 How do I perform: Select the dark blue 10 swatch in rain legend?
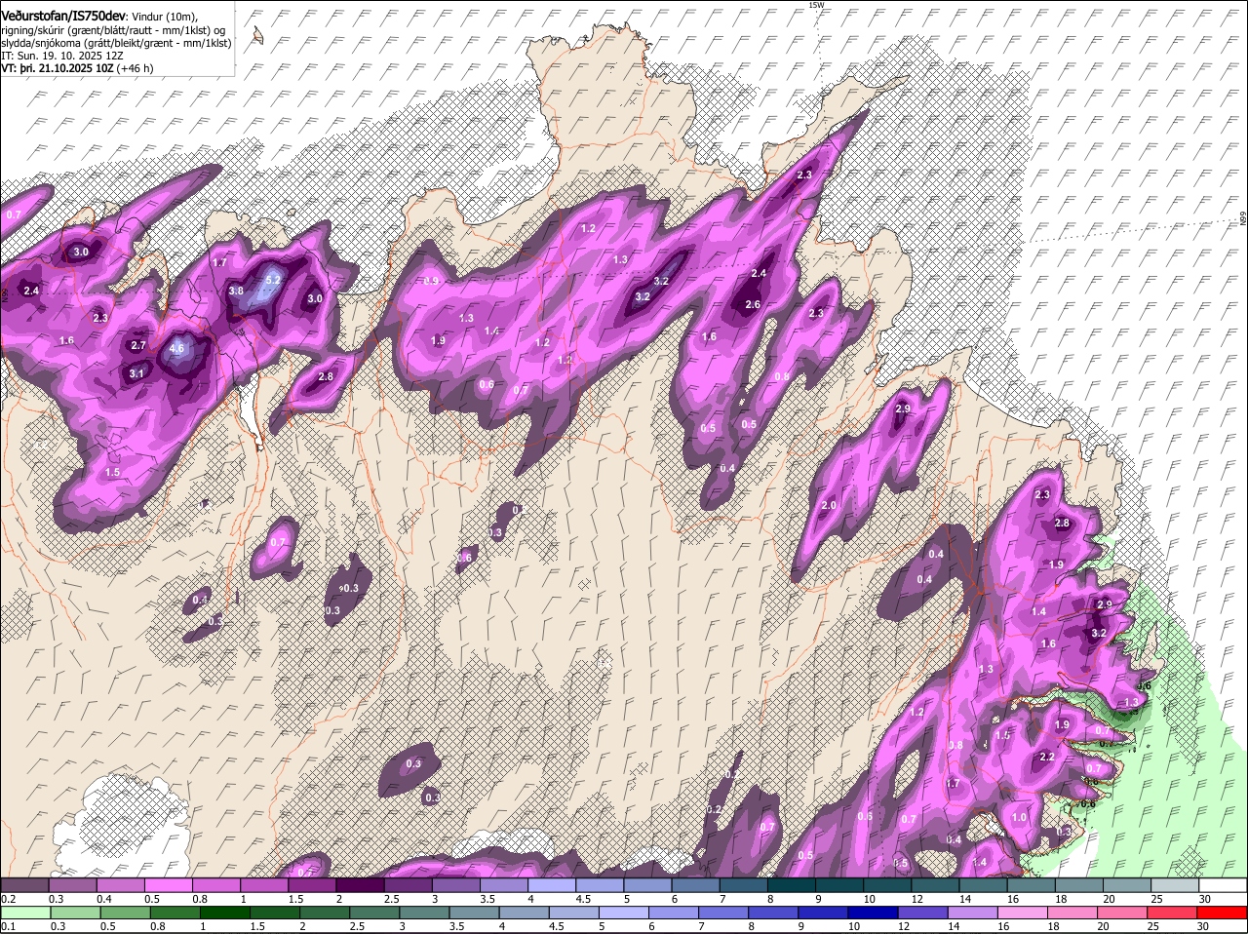point(872,913)
